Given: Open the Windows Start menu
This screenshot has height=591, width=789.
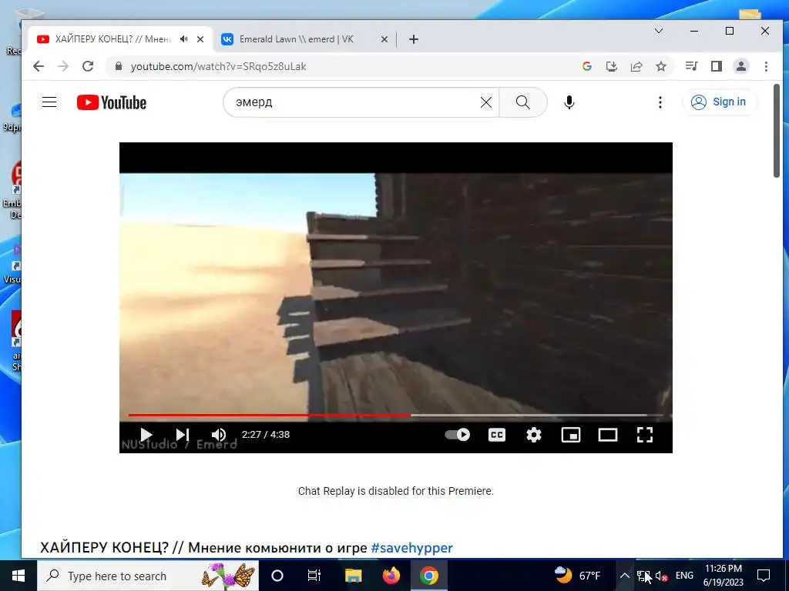Looking at the screenshot, I should (x=18, y=576).
